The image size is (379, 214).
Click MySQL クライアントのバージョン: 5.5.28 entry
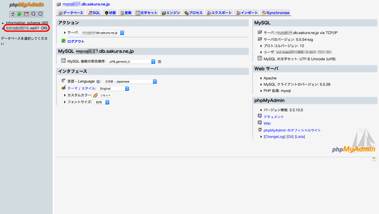pos(297,85)
